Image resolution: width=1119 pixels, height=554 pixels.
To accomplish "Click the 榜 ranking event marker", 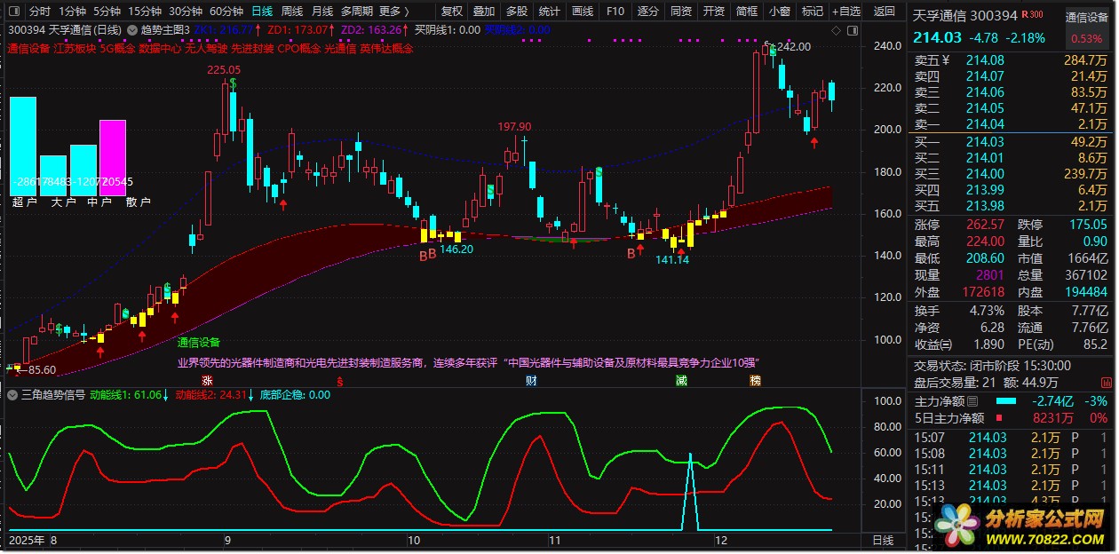I will 756,381.
